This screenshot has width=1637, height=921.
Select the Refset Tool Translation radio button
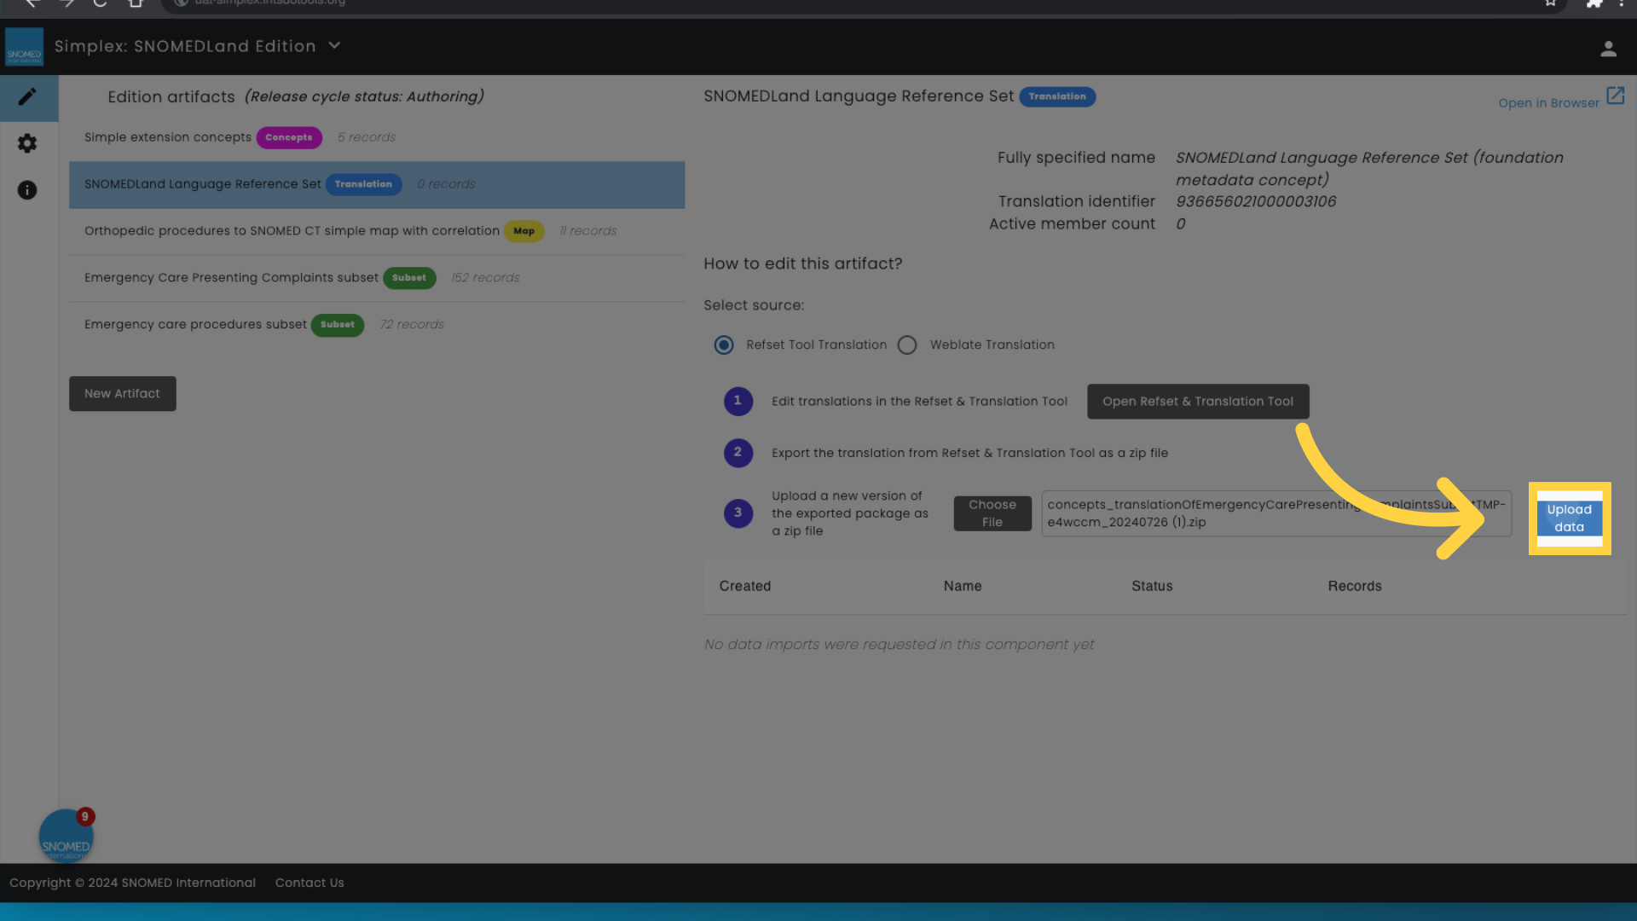point(724,345)
